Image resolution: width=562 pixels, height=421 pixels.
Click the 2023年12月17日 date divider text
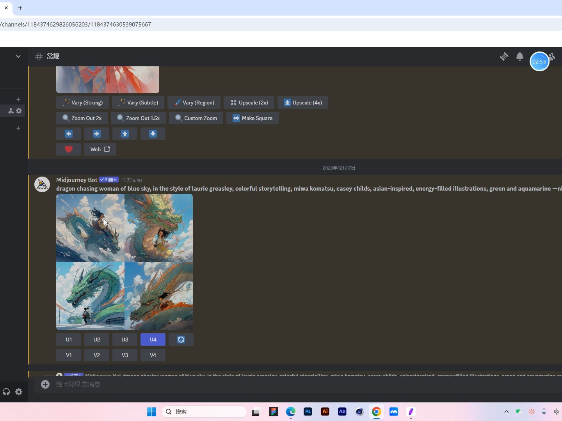coord(339,168)
